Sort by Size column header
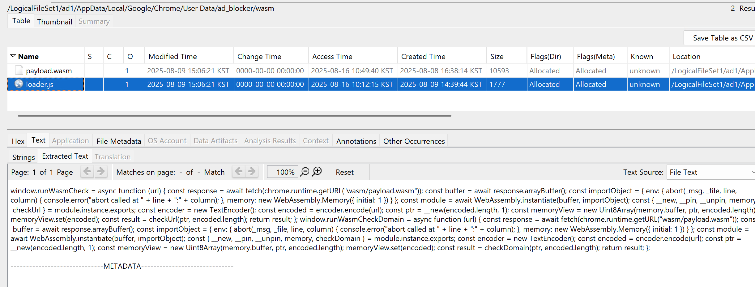 pos(506,56)
